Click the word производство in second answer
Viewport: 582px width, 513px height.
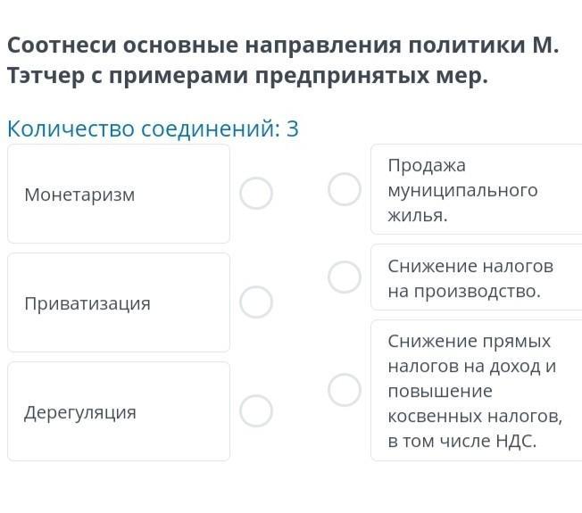click(478, 292)
